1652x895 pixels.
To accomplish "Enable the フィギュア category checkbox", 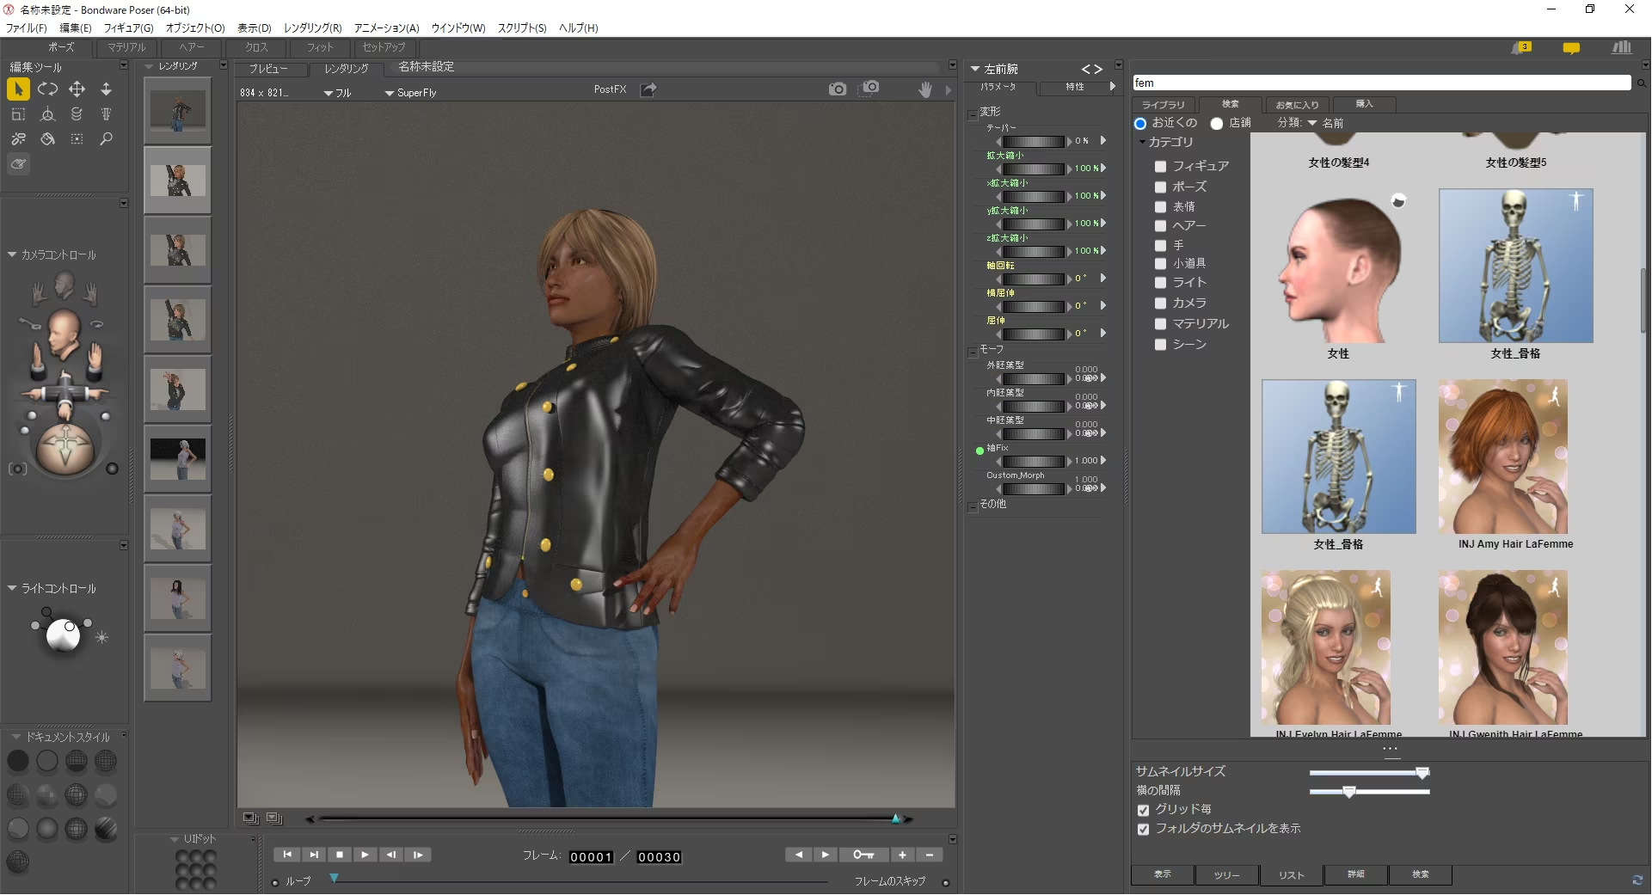I will [x=1160, y=167].
